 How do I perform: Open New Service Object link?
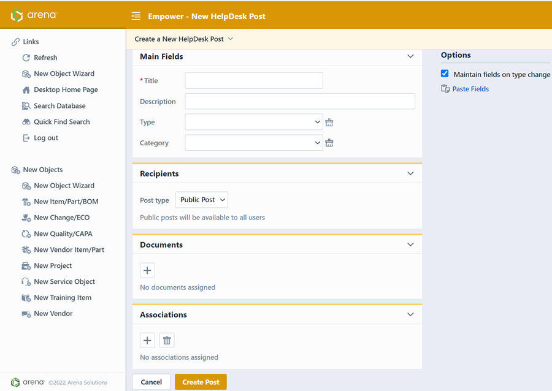(x=64, y=282)
